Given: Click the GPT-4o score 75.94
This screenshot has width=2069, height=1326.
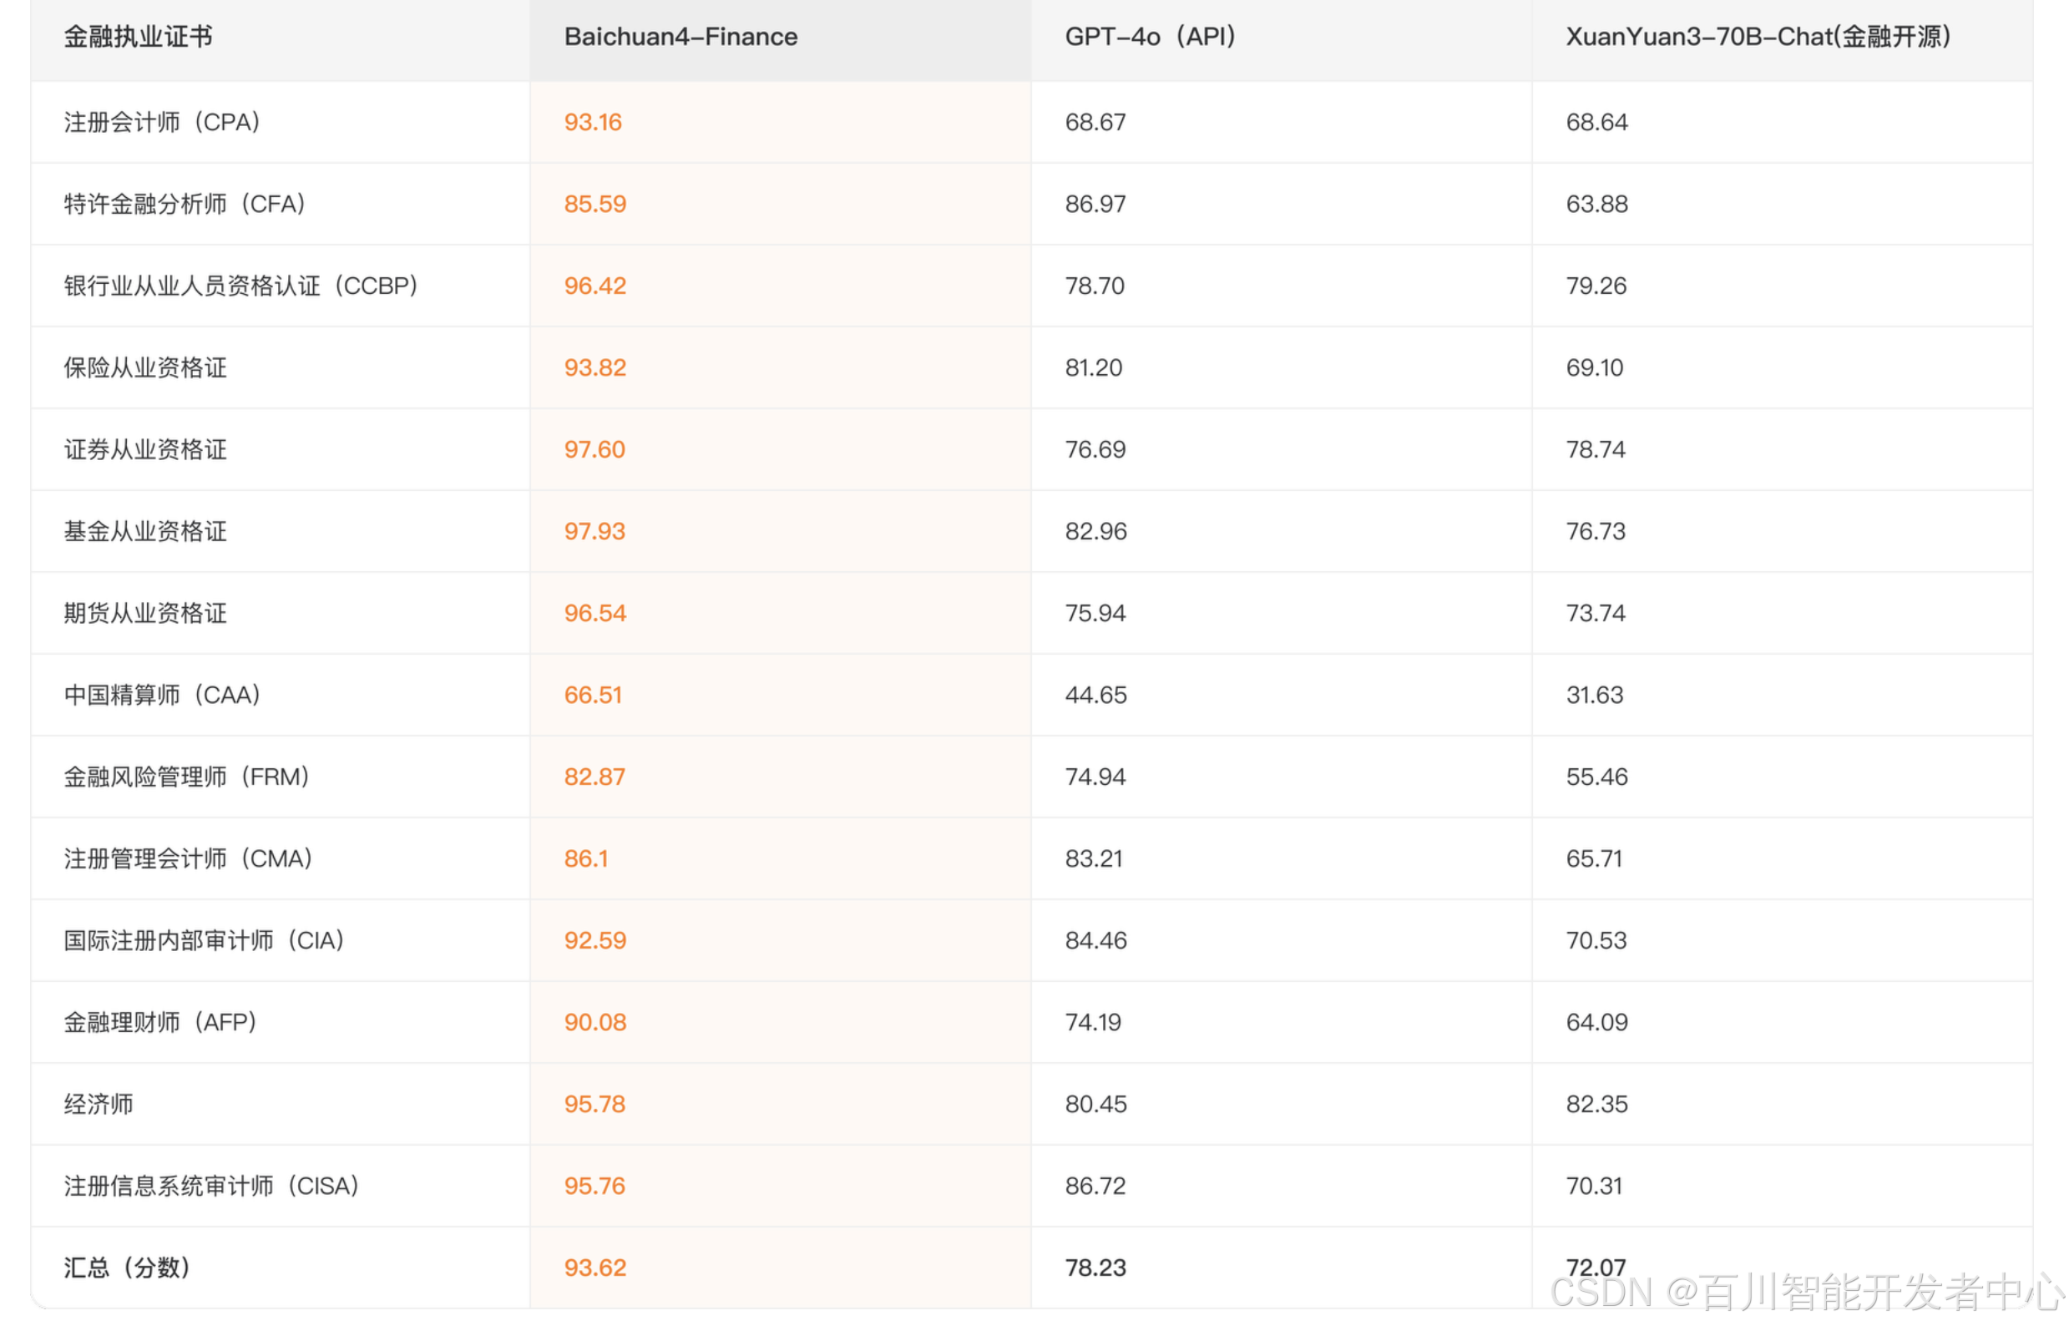Looking at the screenshot, I should 1095,613.
